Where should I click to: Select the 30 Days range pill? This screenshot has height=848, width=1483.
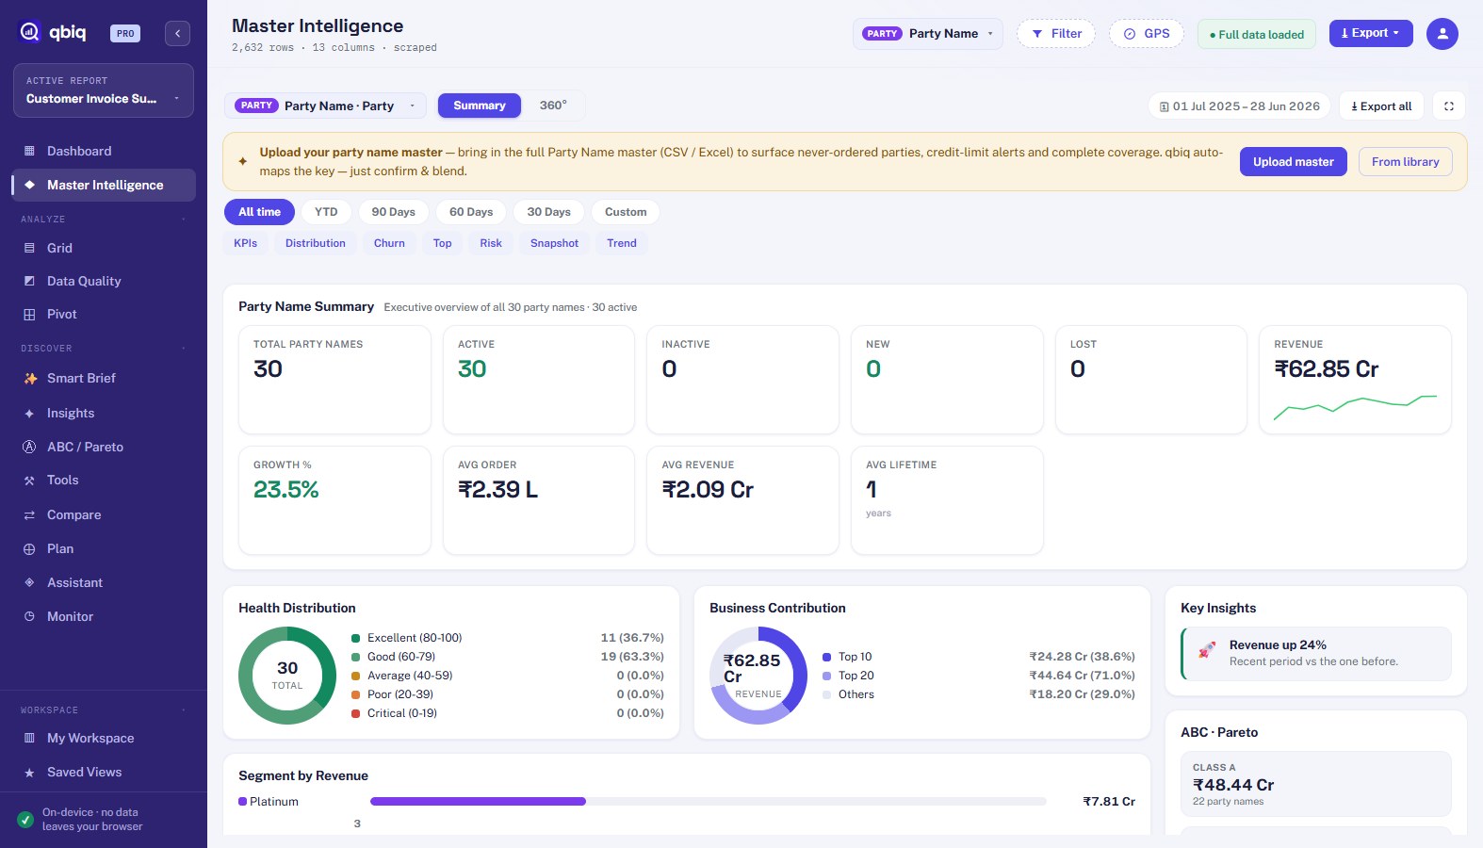point(548,212)
